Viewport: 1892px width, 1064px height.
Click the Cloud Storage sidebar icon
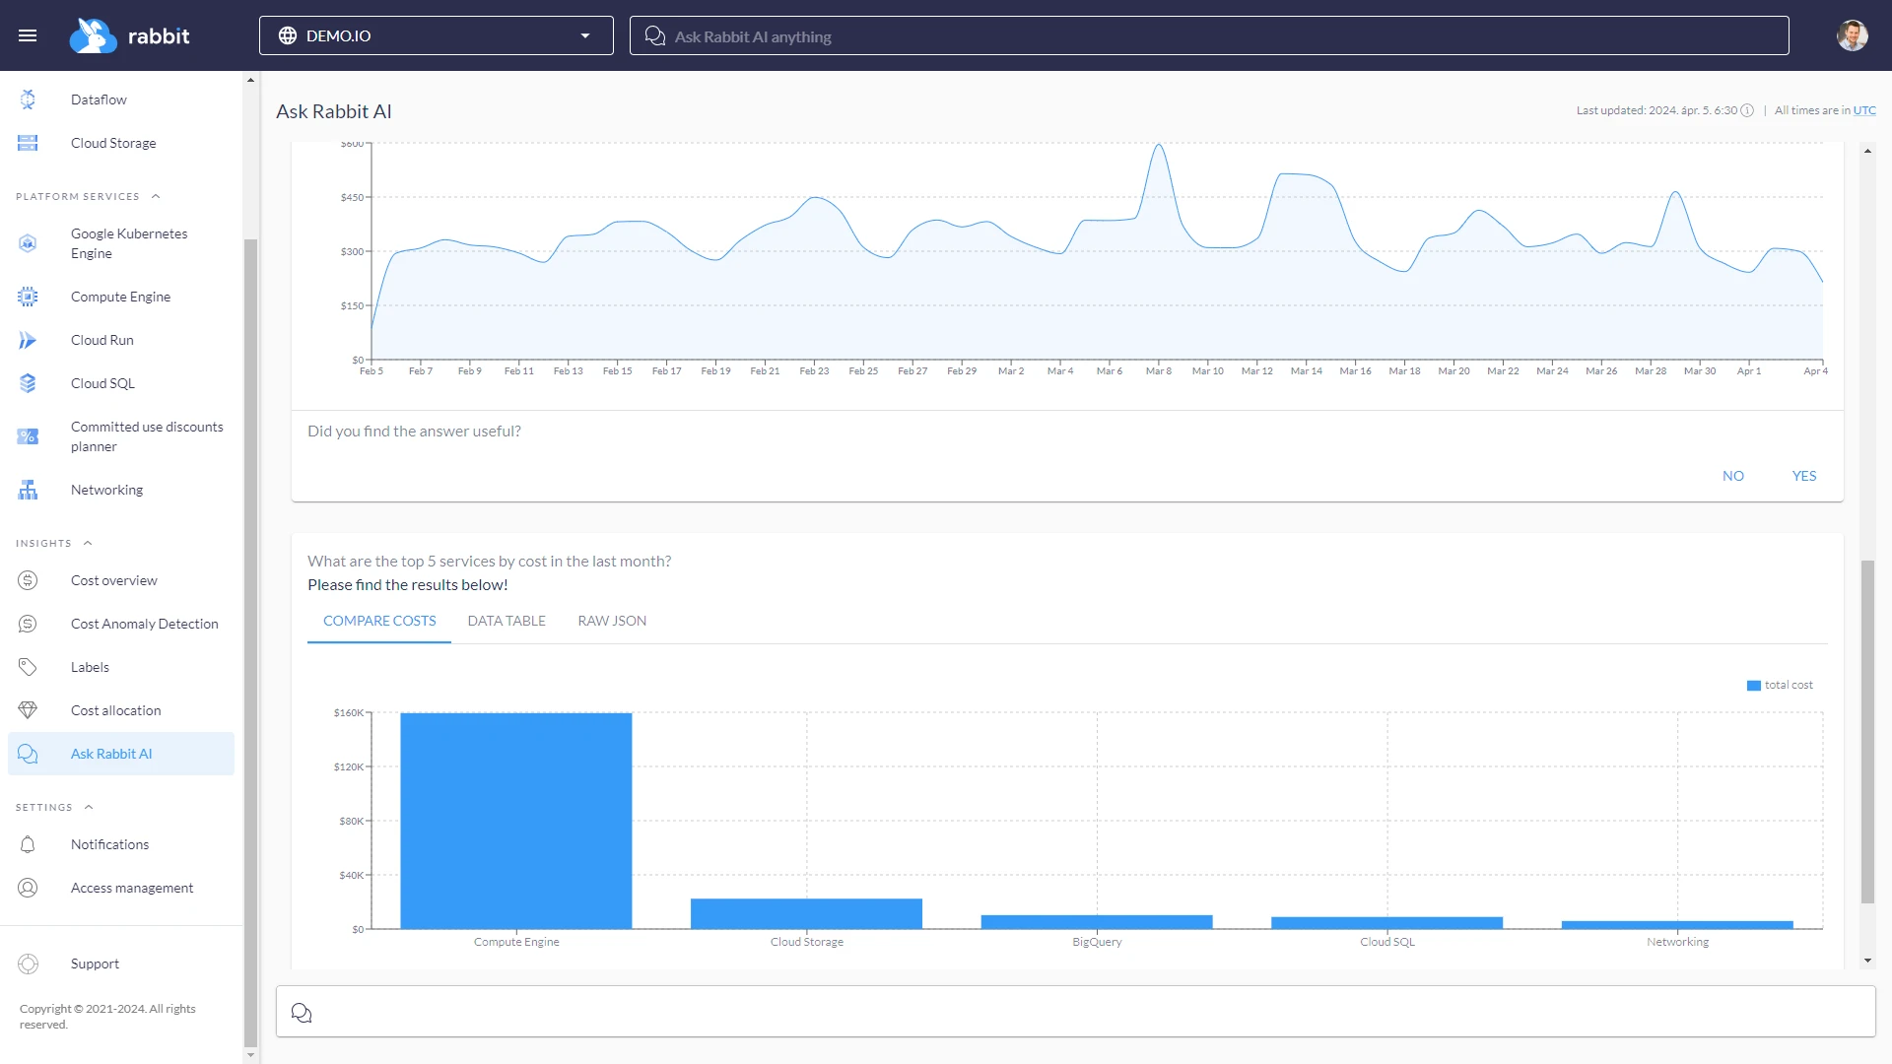(28, 143)
